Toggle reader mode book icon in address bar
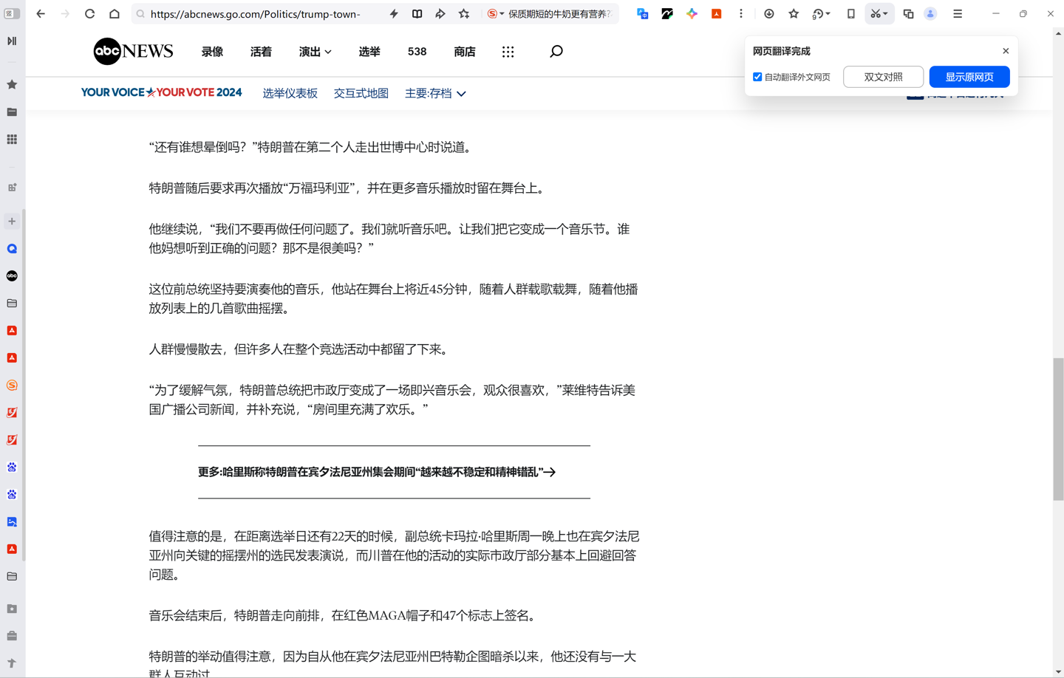 click(417, 14)
